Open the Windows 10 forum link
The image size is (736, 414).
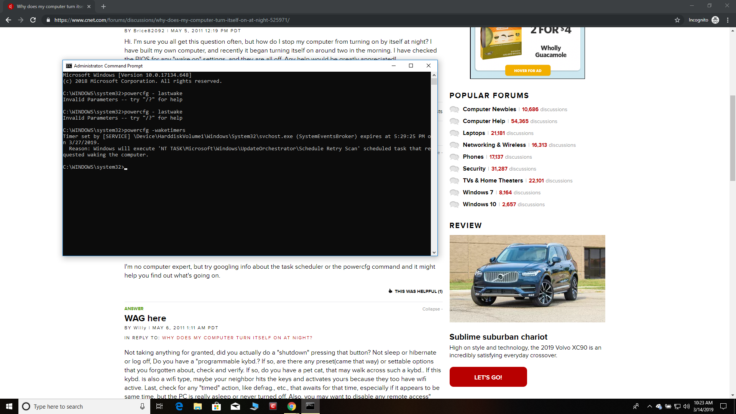479,204
